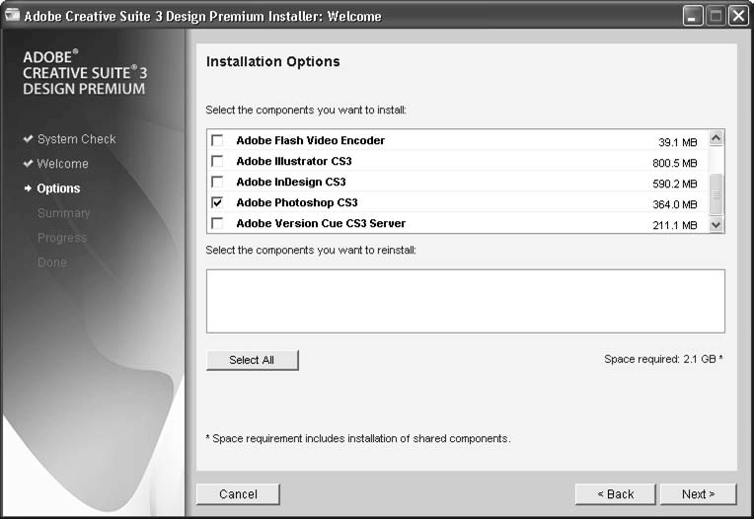Click the Cancel button
Image resolution: width=754 pixels, height=519 pixels.
coord(238,494)
